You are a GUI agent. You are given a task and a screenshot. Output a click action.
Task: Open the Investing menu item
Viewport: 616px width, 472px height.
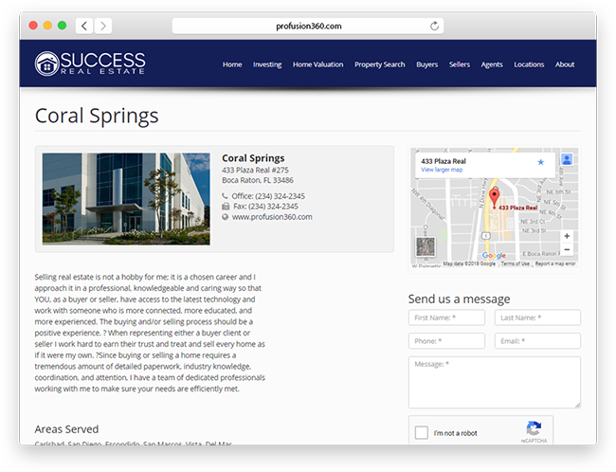(267, 64)
